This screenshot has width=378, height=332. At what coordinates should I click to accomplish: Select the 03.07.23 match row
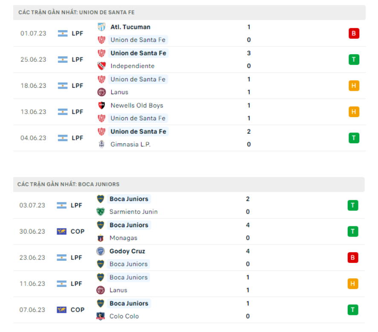click(x=189, y=205)
